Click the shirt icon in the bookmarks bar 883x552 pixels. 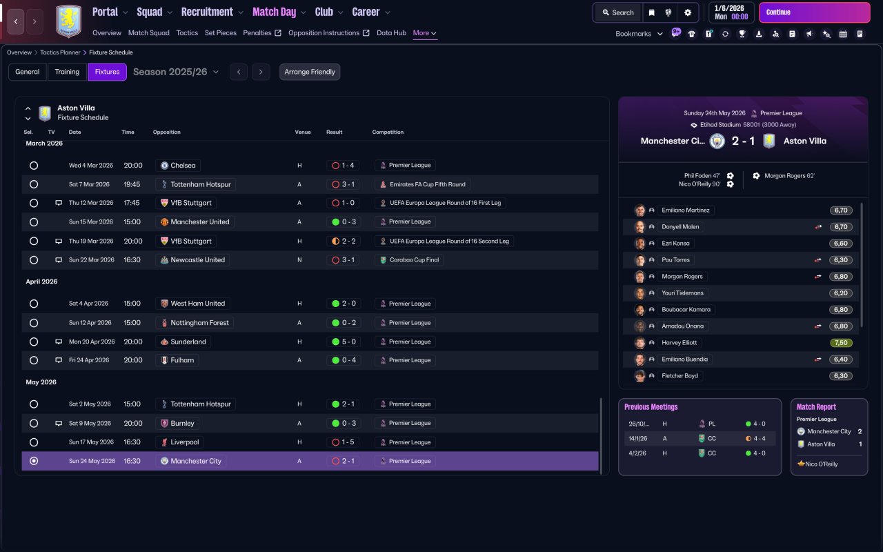pyautogui.click(x=692, y=34)
